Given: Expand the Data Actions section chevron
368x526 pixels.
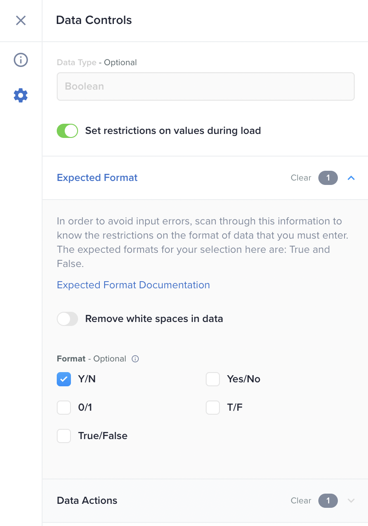Looking at the screenshot, I should pos(351,501).
